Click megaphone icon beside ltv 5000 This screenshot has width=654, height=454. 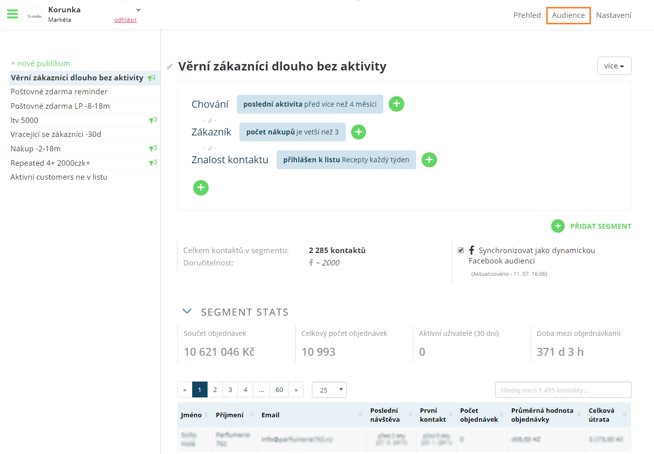[x=153, y=120]
